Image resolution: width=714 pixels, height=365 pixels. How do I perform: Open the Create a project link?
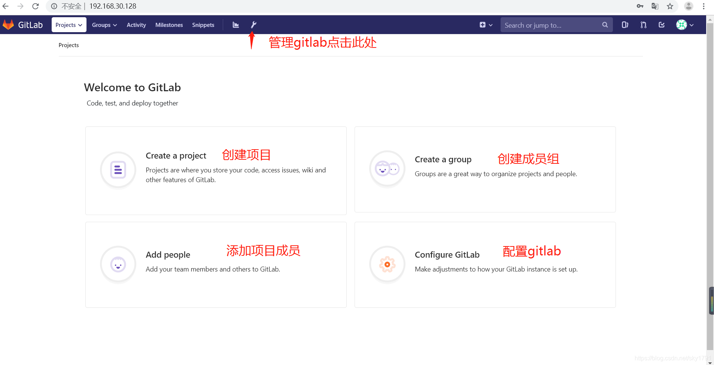[x=176, y=156]
